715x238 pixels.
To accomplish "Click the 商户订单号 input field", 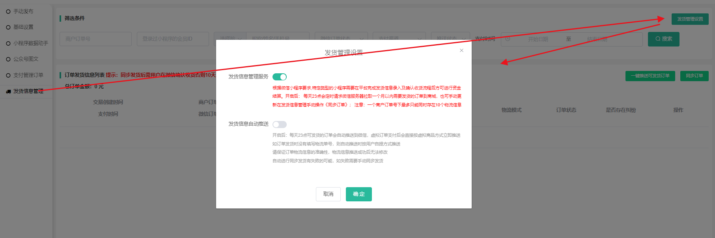I will (x=95, y=39).
